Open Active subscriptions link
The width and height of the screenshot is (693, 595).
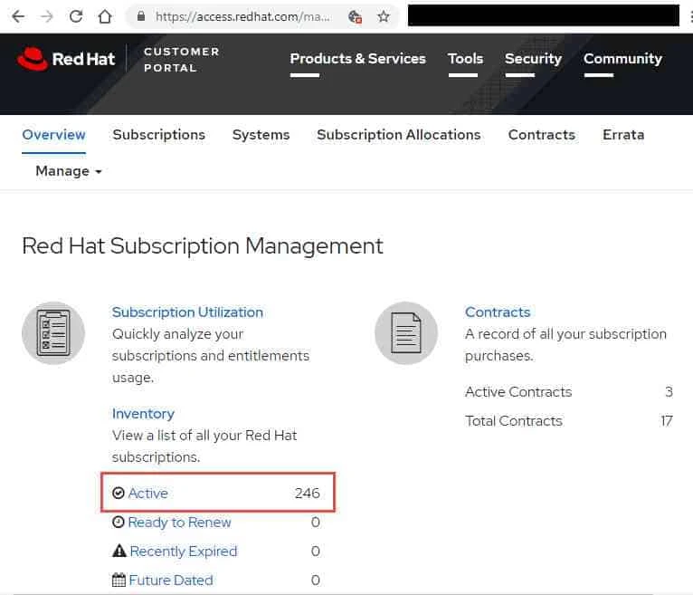pos(148,493)
